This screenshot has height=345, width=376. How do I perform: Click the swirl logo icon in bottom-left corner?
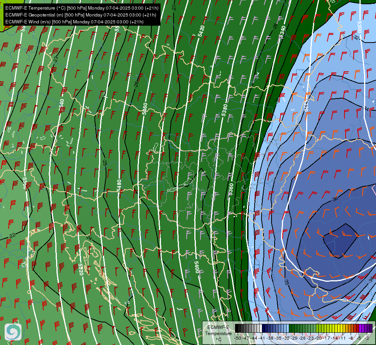pos(13,332)
